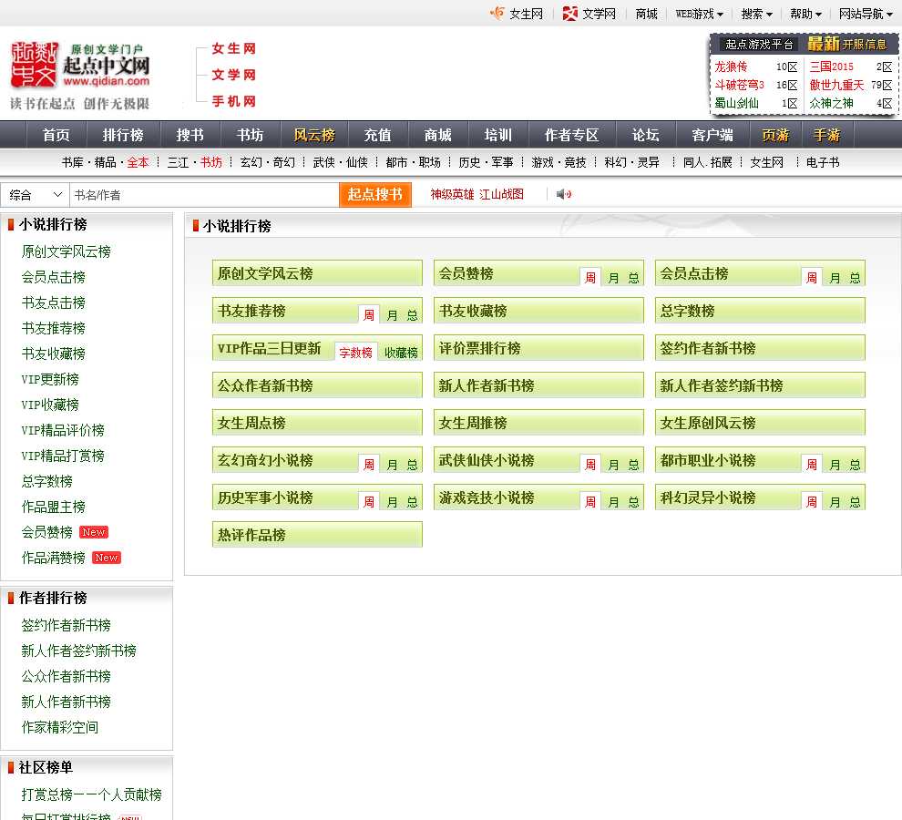Open 全本 category link
This screenshot has height=820, width=902.
(x=138, y=162)
